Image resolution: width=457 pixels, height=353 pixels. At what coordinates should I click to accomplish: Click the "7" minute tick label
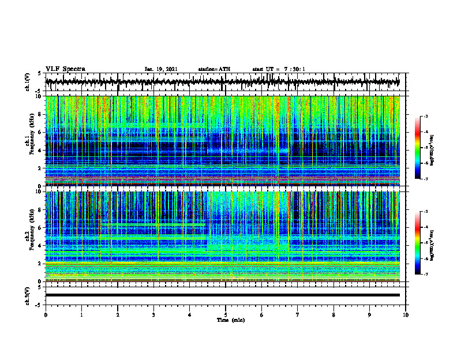[x=298, y=315]
